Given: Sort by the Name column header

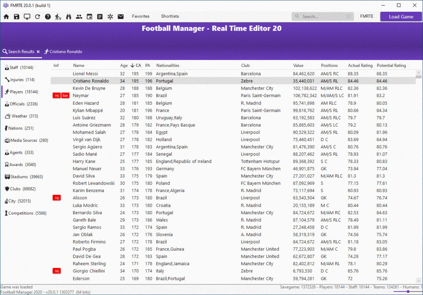Looking at the screenshot, I should [x=79, y=65].
